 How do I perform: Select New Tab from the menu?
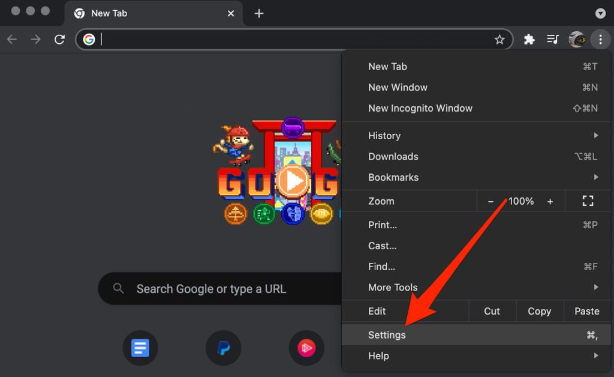[477, 67]
